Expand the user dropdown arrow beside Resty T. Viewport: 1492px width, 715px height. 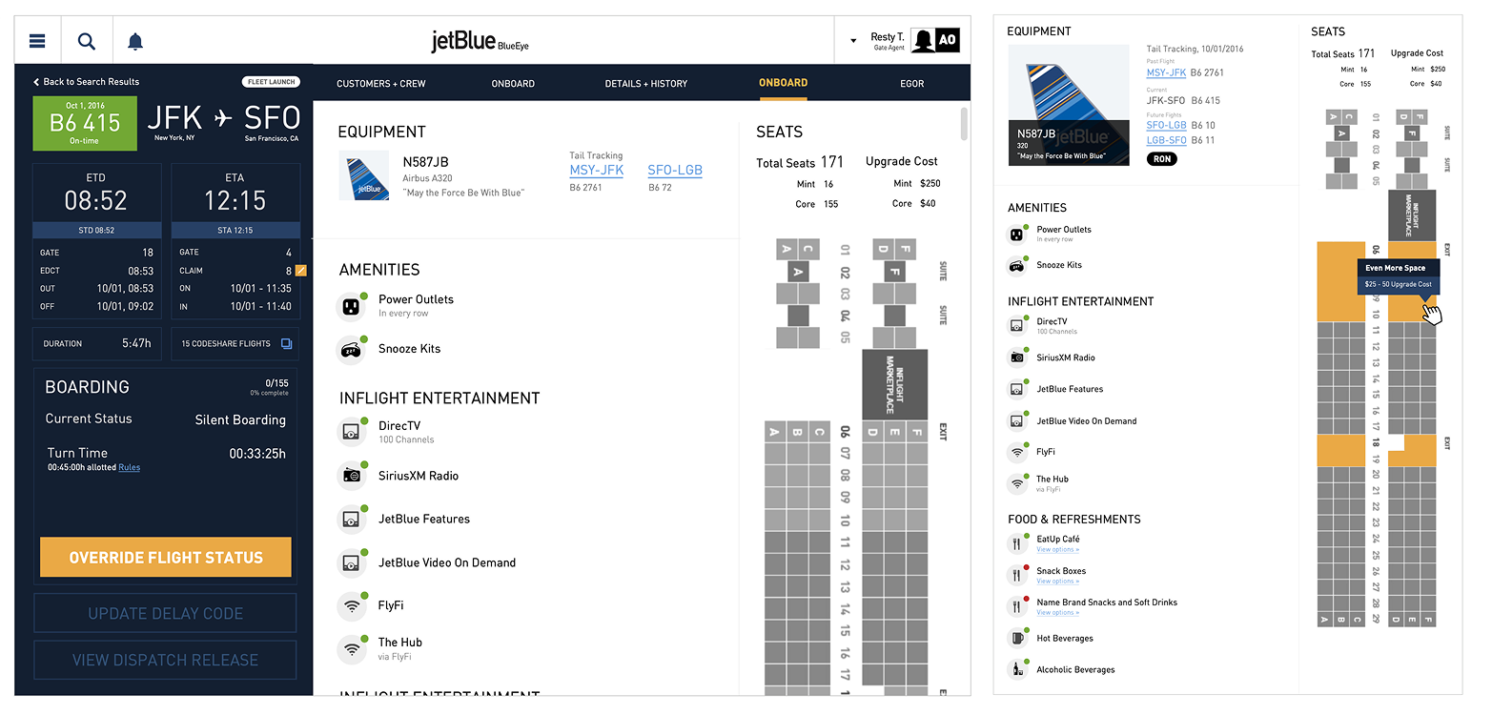coord(852,41)
